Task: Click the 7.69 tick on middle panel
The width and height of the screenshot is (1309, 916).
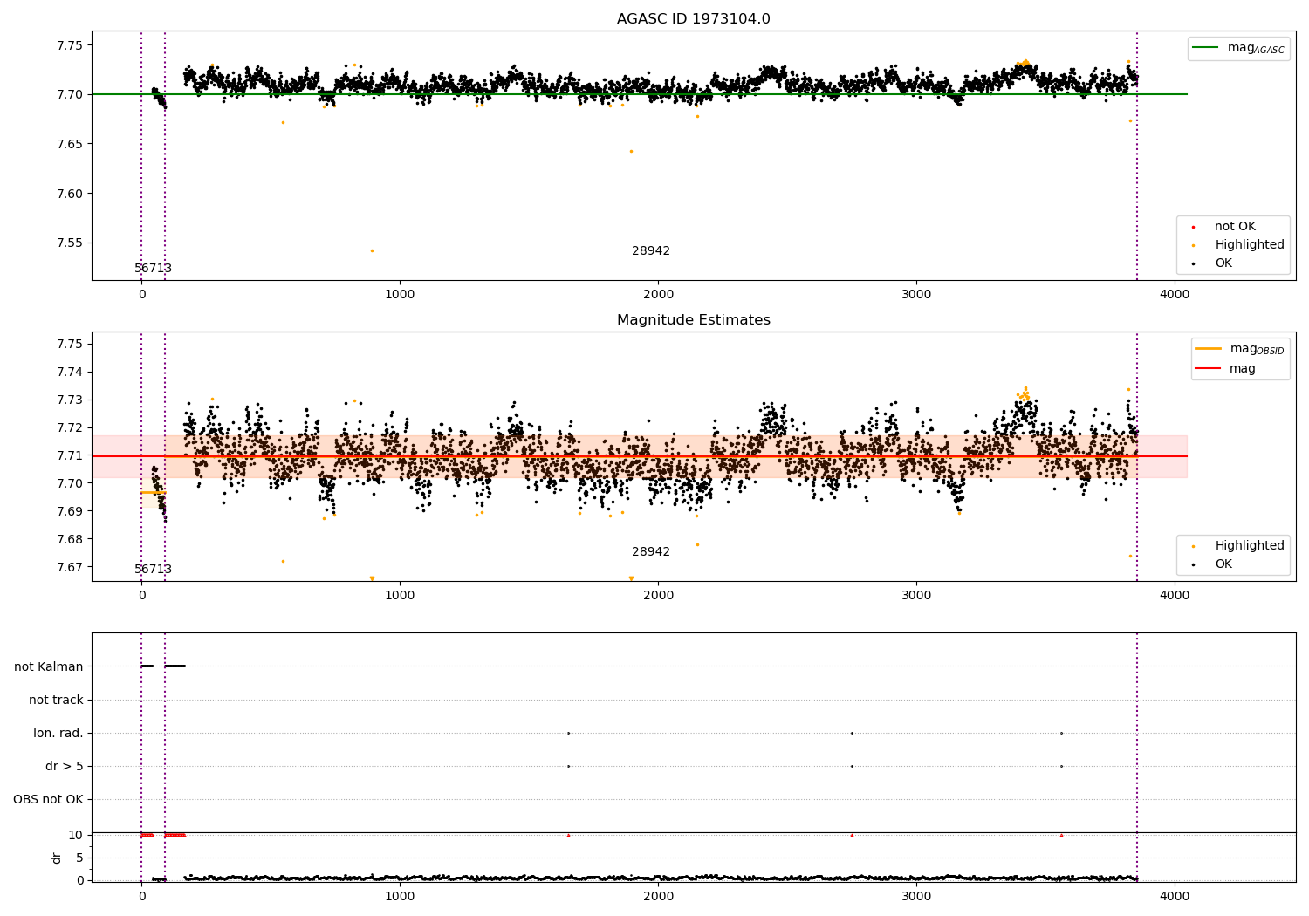Action: coord(68,511)
